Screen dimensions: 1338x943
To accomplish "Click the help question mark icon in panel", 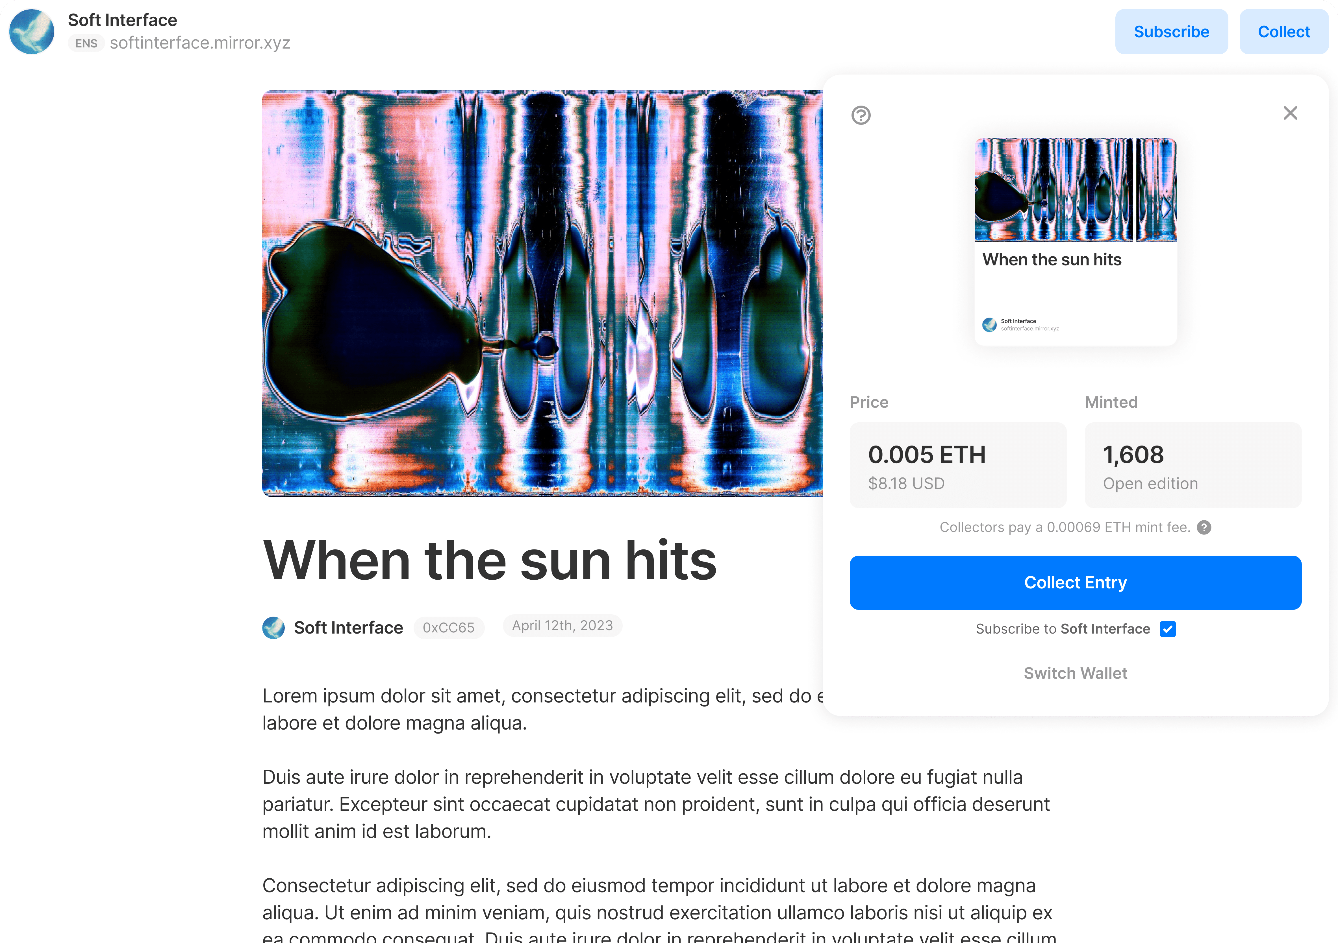I will point(861,115).
